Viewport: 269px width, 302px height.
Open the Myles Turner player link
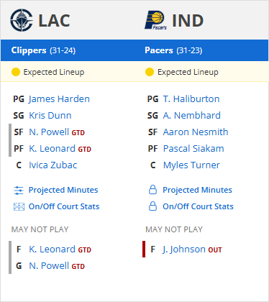point(191,165)
